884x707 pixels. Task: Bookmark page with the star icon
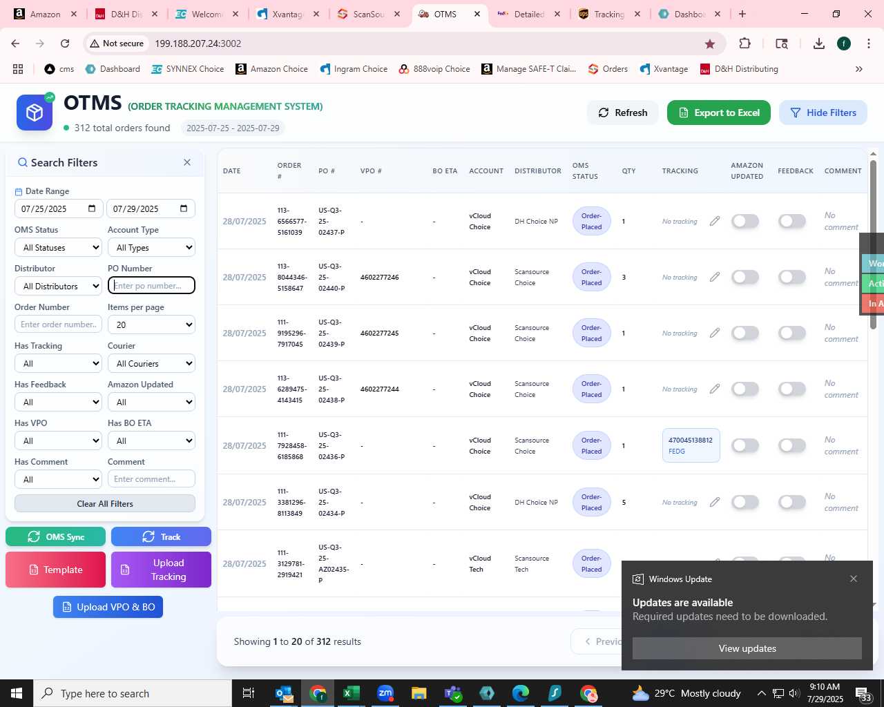pos(710,43)
